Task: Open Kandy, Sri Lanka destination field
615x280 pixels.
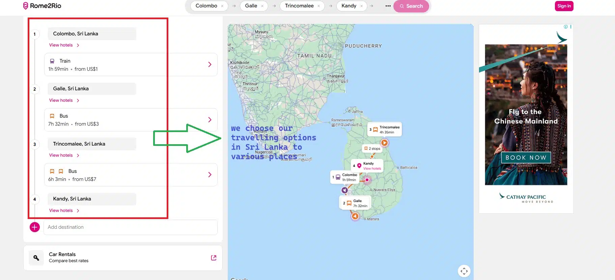Action: 92,199
